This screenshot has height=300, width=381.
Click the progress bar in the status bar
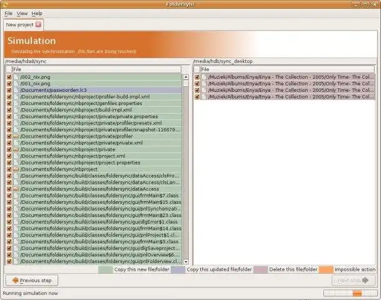pyautogui.click(x=350, y=293)
